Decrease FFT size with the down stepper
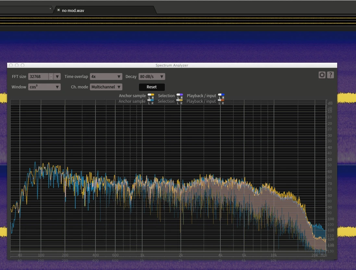Image resolution: width=356 pixels, height=270 pixels. tap(51, 78)
